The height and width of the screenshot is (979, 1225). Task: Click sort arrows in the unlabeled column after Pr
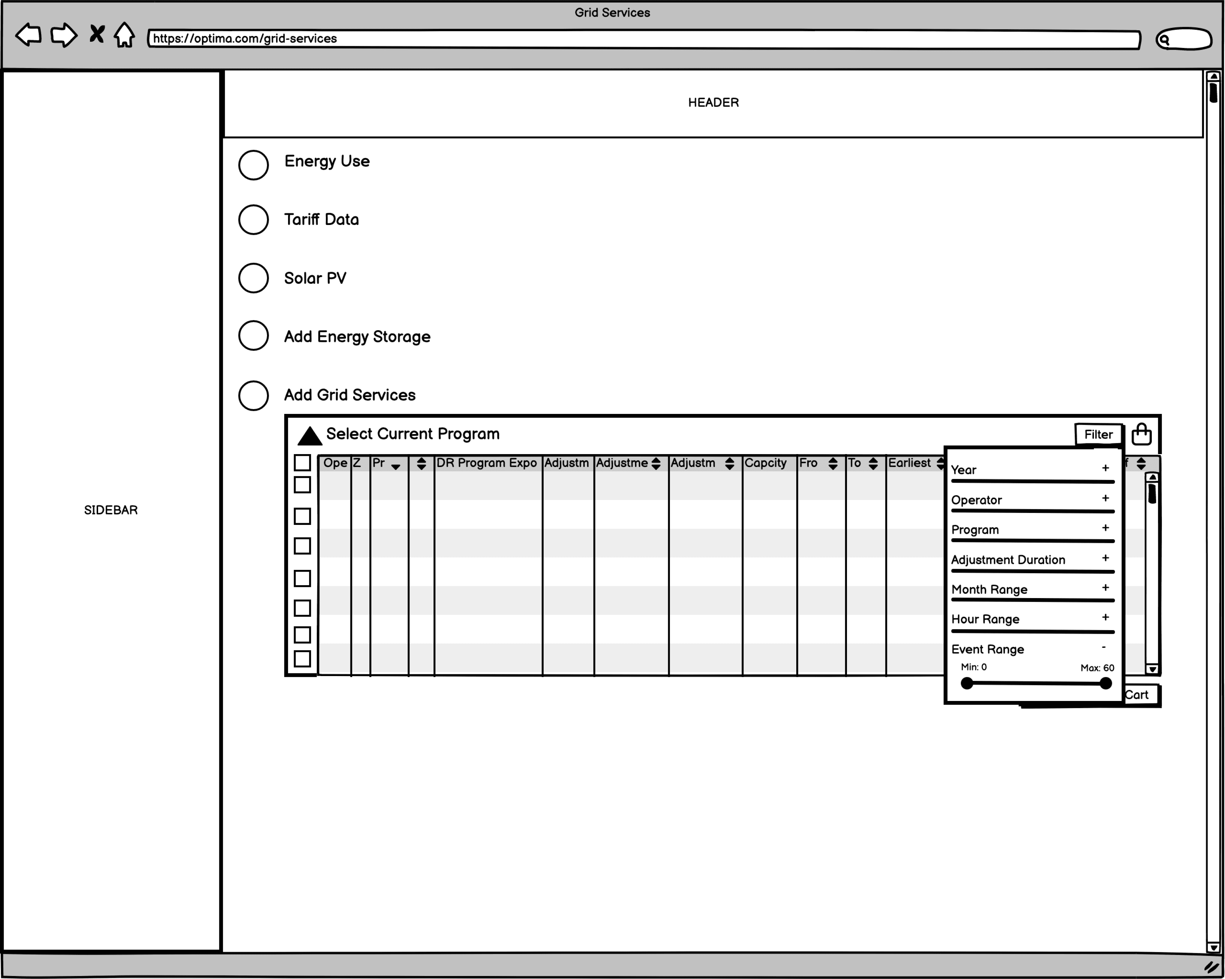point(422,463)
